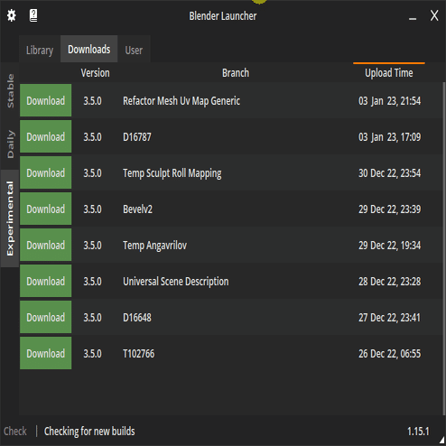The height and width of the screenshot is (446, 446).
Task: Open the User tab
Action: [x=134, y=50]
